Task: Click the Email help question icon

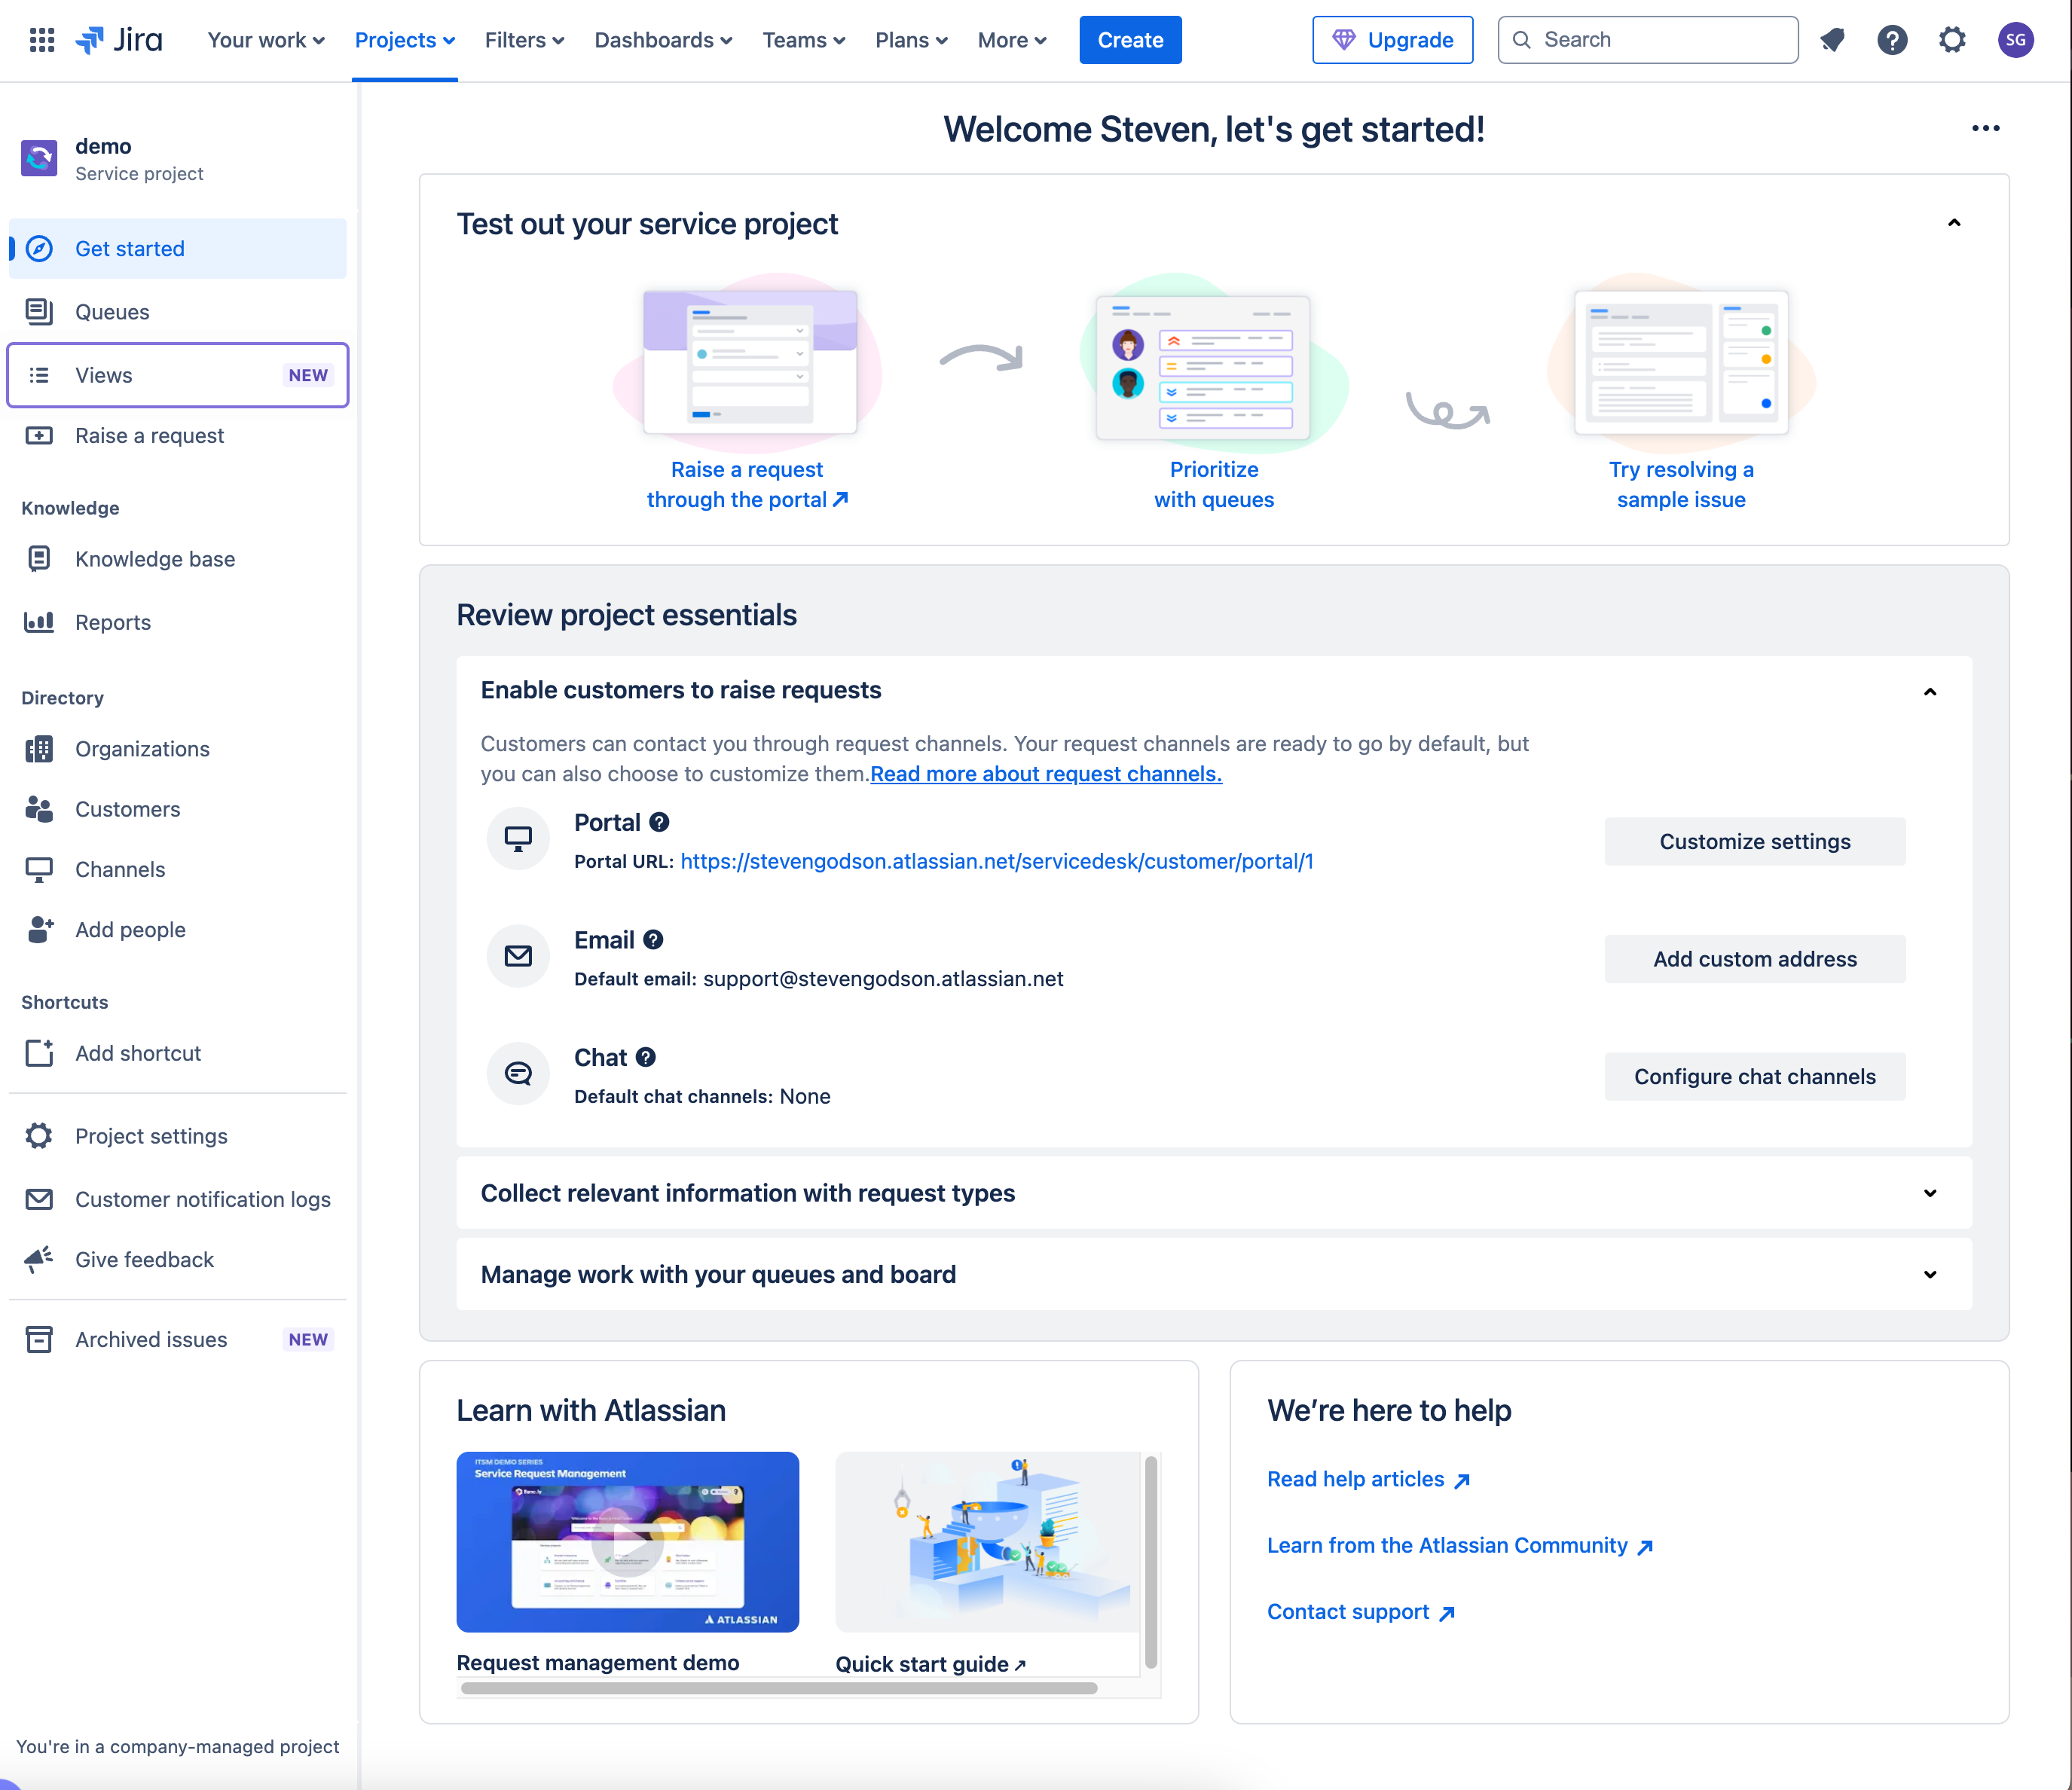Action: tap(653, 939)
